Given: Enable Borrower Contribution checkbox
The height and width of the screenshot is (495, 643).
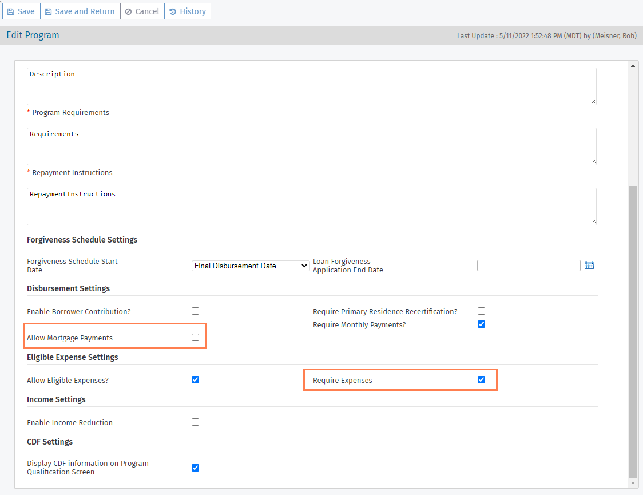Looking at the screenshot, I should (x=196, y=311).
